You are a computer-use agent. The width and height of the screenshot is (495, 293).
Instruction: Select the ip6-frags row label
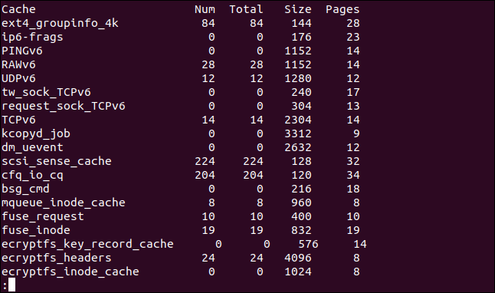[32, 38]
